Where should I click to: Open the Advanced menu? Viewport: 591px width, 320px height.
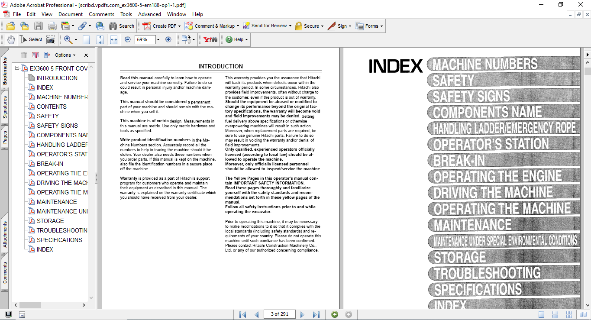click(149, 14)
